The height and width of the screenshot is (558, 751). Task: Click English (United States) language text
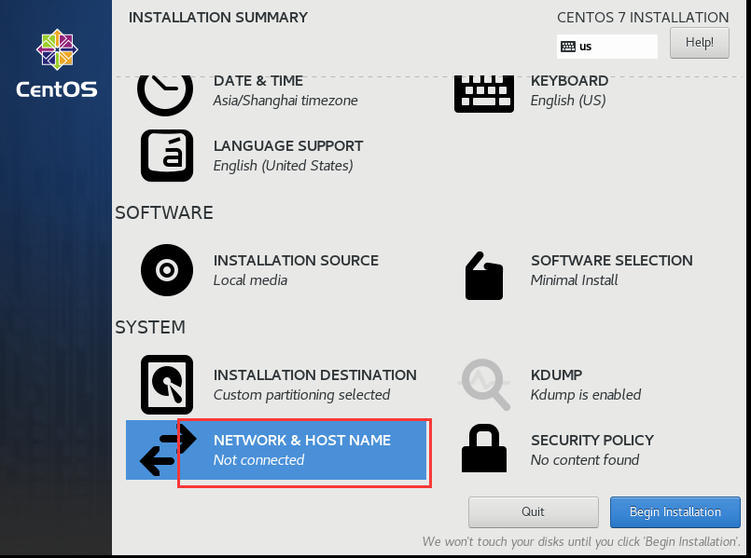click(x=283, y=166)
